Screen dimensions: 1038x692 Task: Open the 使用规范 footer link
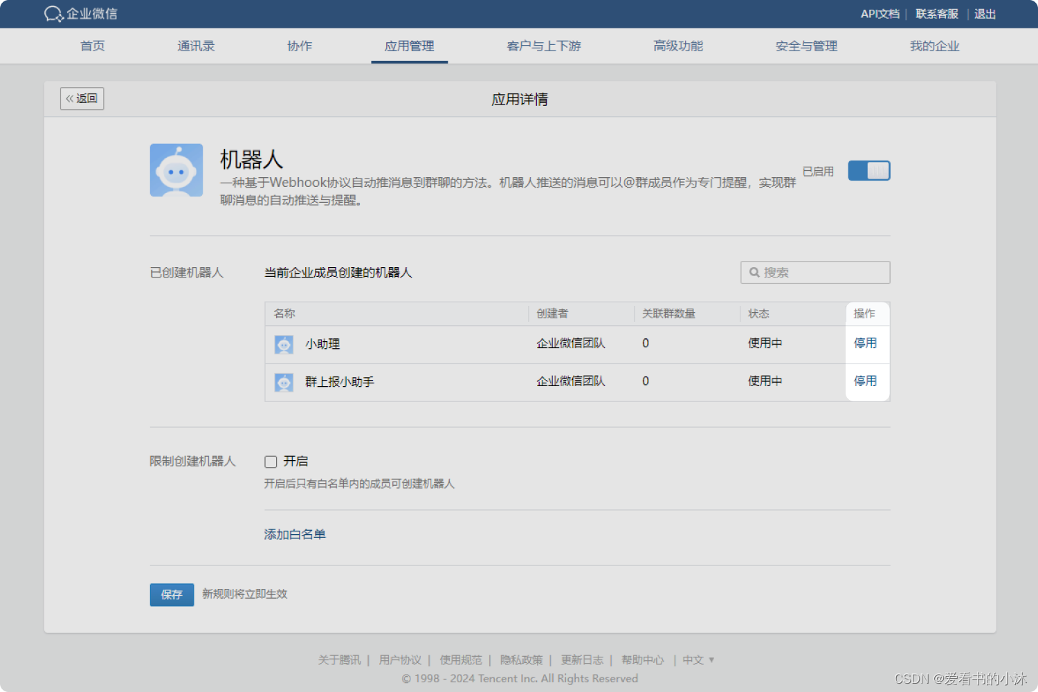[461, 660]
